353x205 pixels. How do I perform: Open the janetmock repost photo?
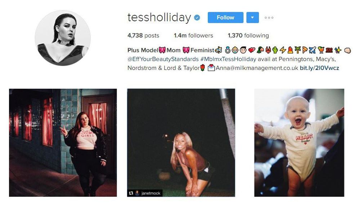(181, 143)
